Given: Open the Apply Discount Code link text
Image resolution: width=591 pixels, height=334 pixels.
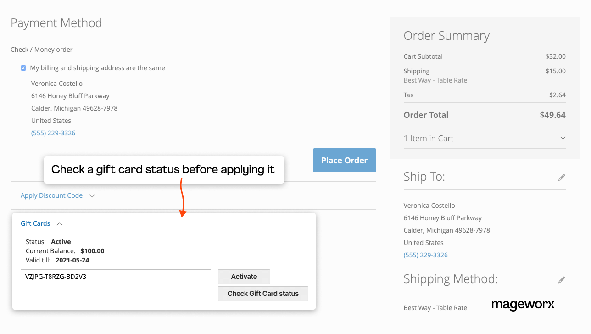Looking at the screenshot, I should click(x=51, y=195).
